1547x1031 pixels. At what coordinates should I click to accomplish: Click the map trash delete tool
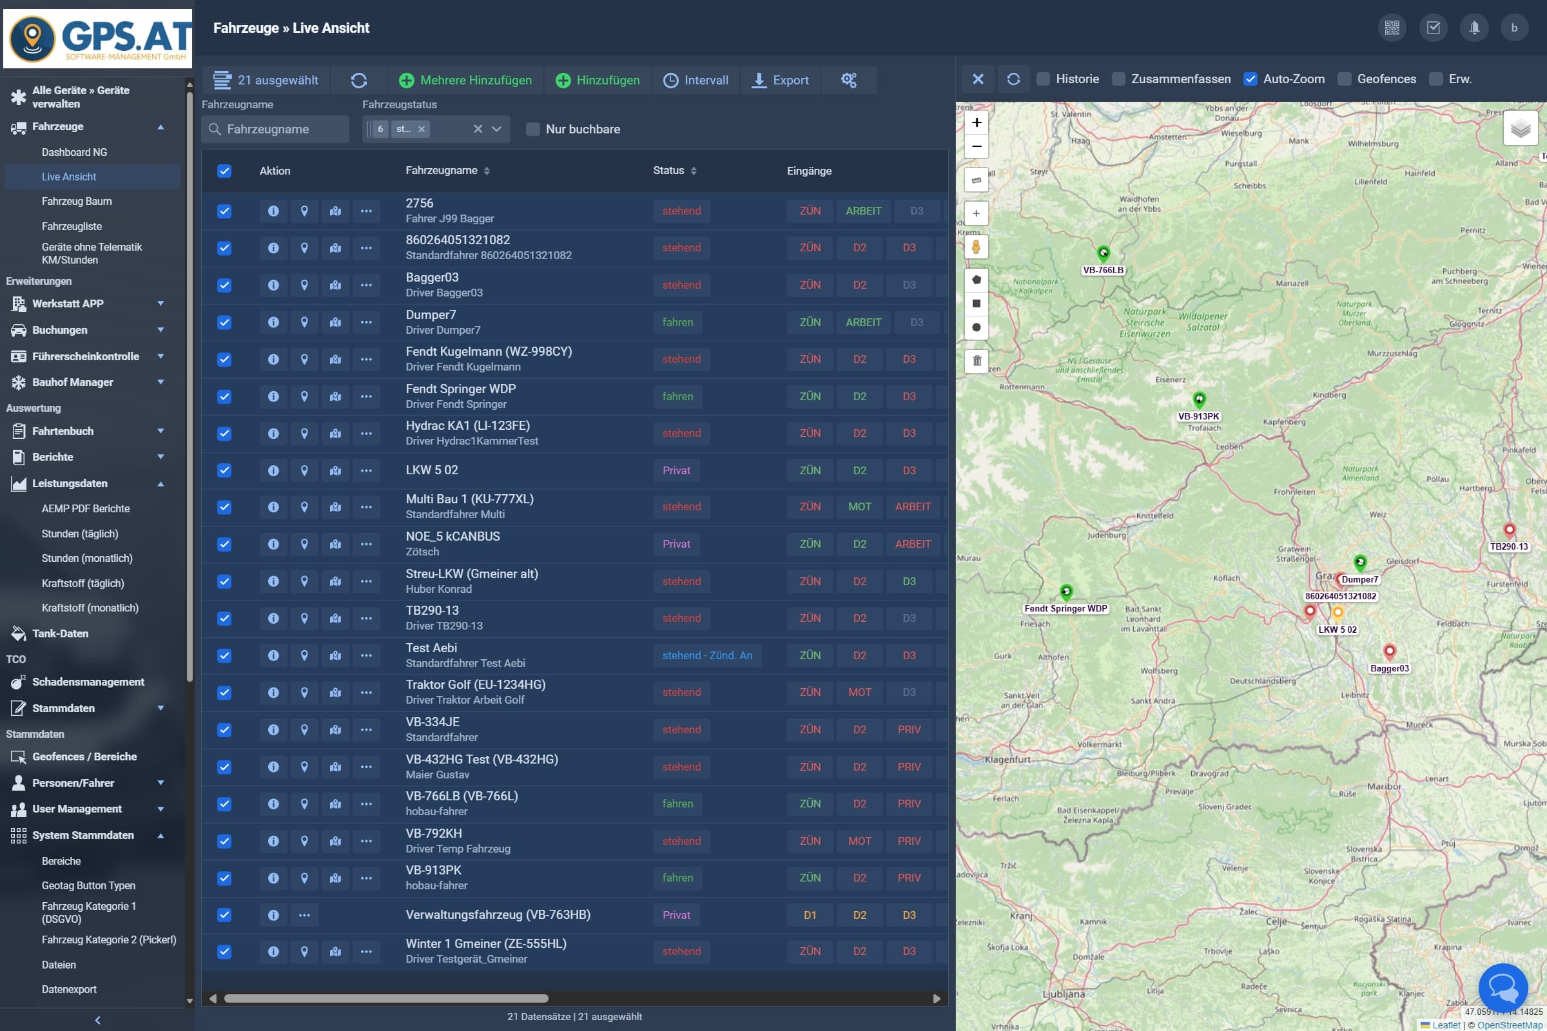[976, 360]
